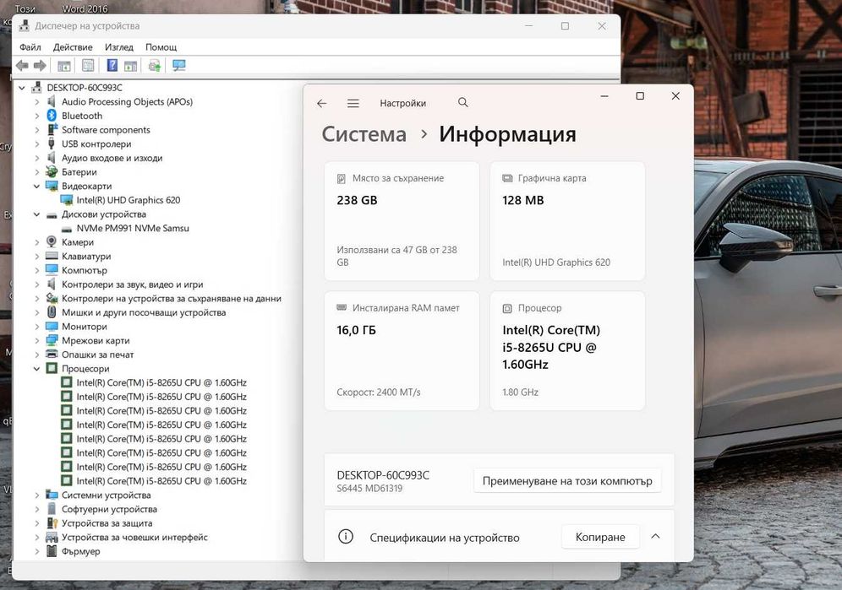Collapse device specifications with chevron

(x=655, y=536)
